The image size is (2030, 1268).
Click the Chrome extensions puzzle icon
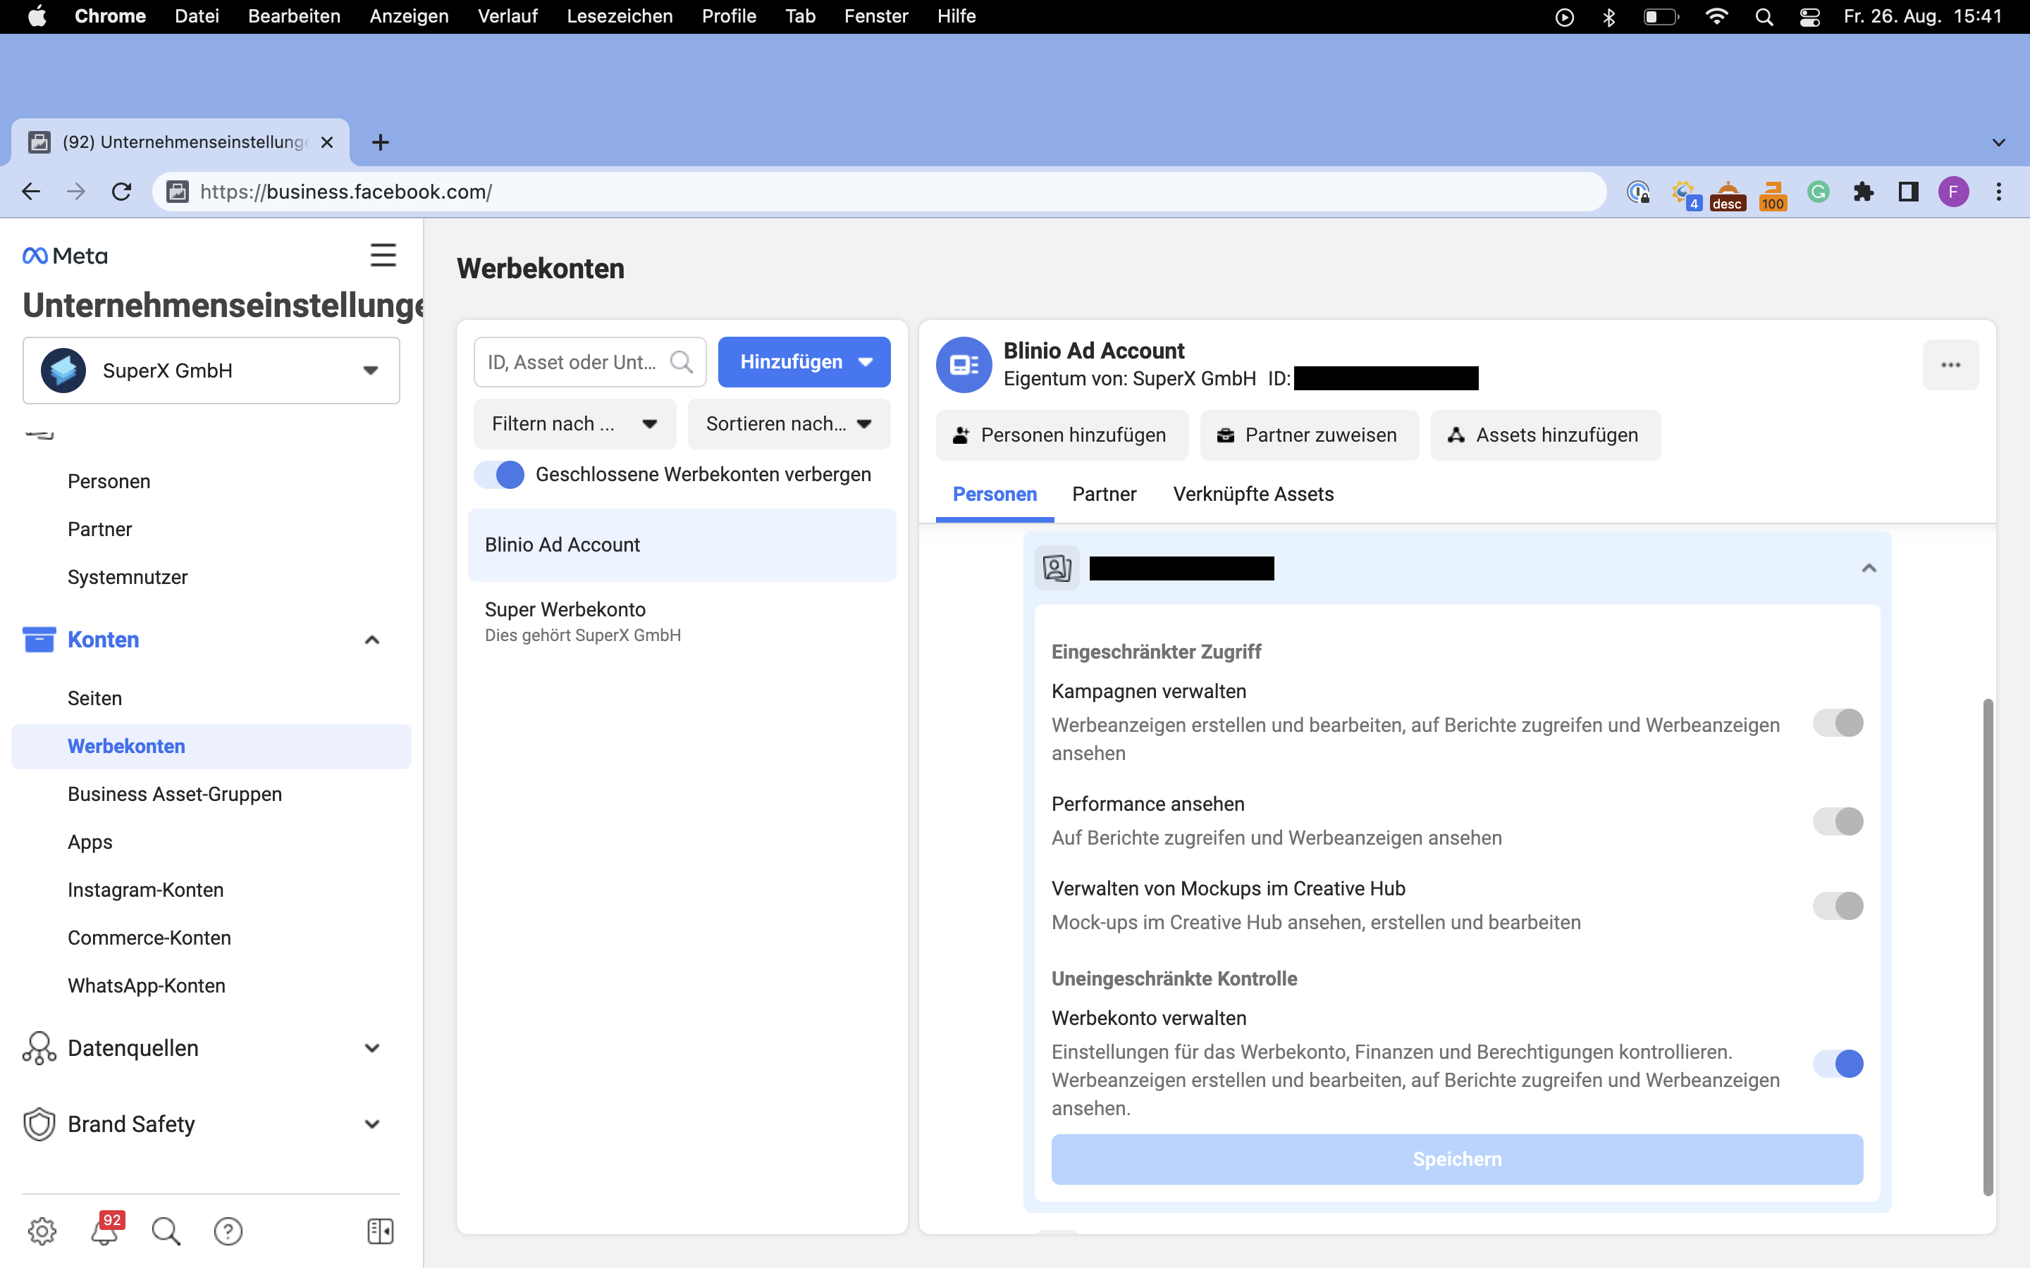click(1863, 192)
